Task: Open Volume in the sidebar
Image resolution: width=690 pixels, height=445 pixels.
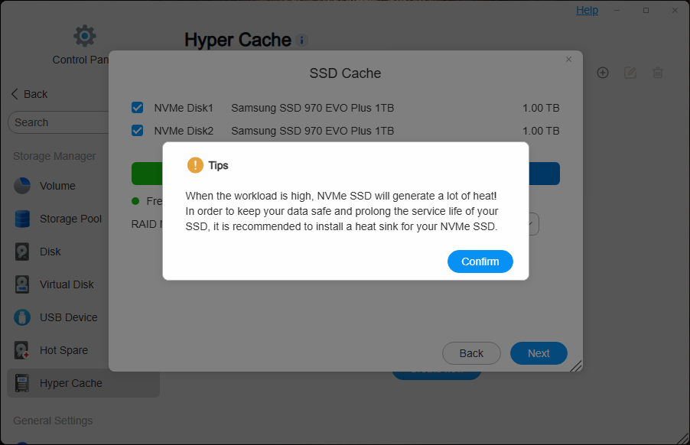Action: pos(57,186)
